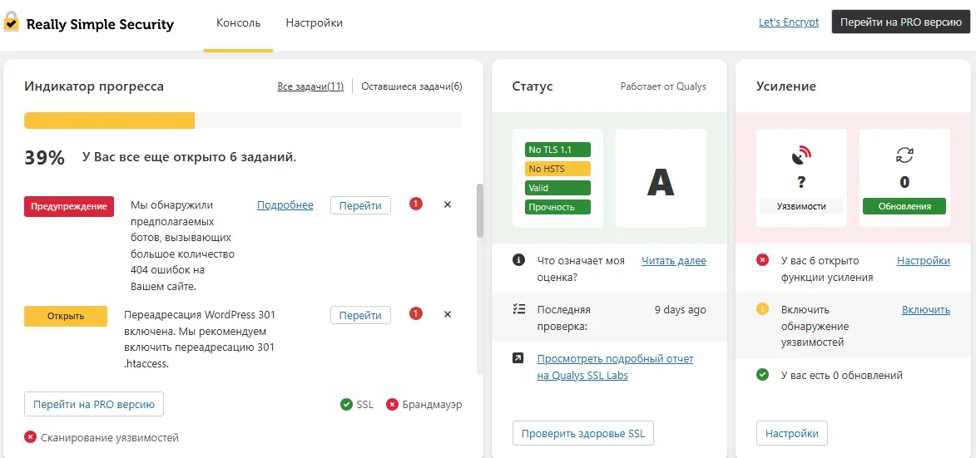The height and width of the screenshot is (458, 976).
Task: Filter to Оставшиеся задачи(6)
Action: point(411,86)
